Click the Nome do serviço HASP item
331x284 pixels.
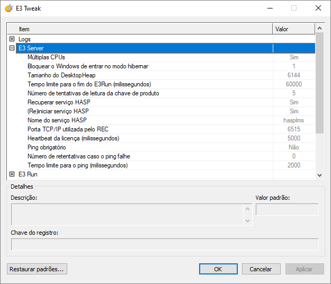point(57,120)
